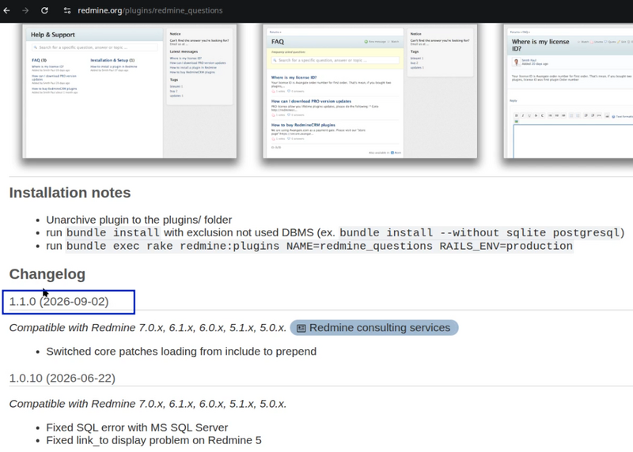Viewport: 633px width, 452px height.
Task: Click the compatibility line under version 1.0.10
Action: 148,404
